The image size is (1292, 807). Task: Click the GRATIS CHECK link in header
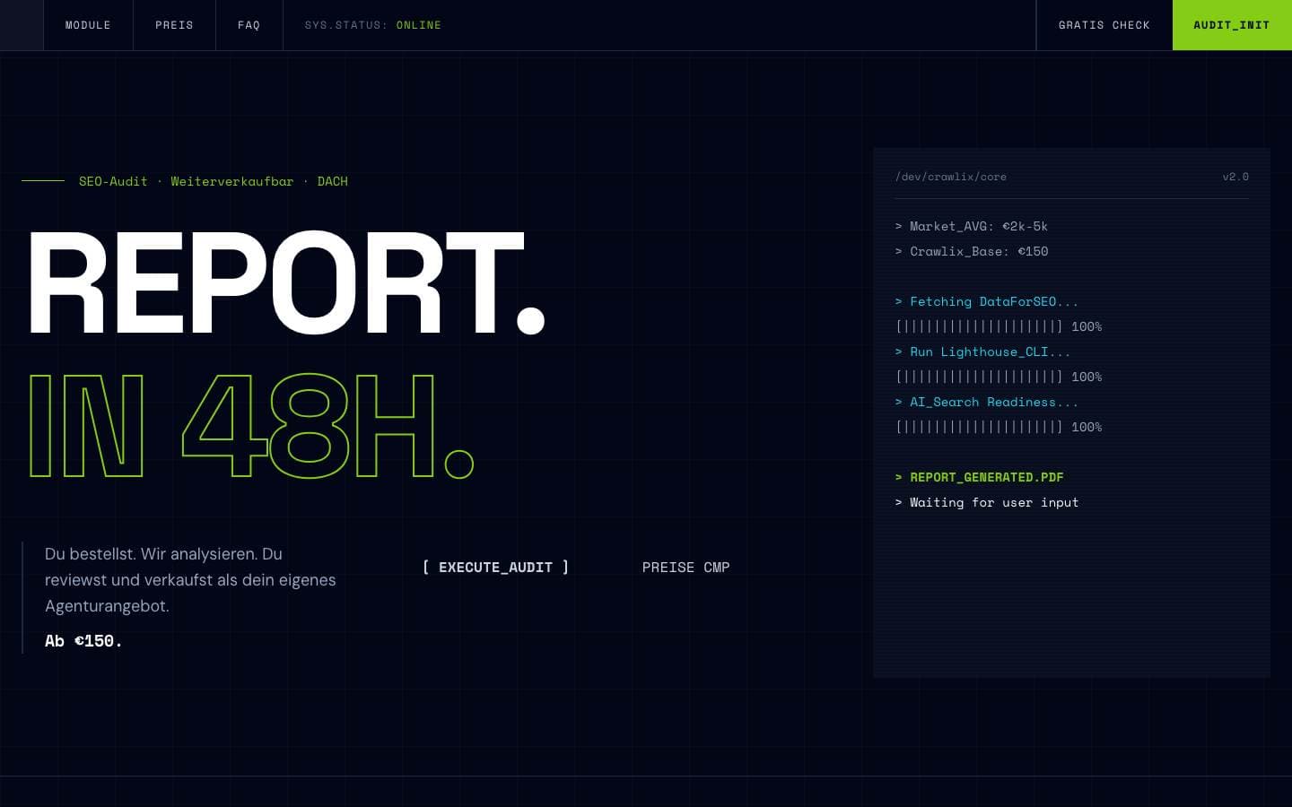(1104, 25)
